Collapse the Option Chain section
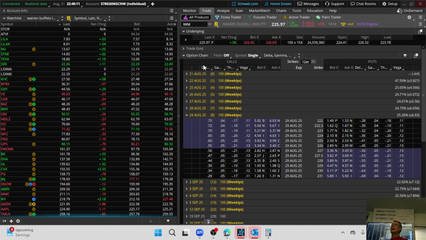Image resolution: width=426 pixels, height=240 pixels. [183, 55]
